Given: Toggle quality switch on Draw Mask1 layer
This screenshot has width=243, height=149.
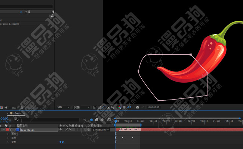Looking at the screenshot, I should point(67,130).
